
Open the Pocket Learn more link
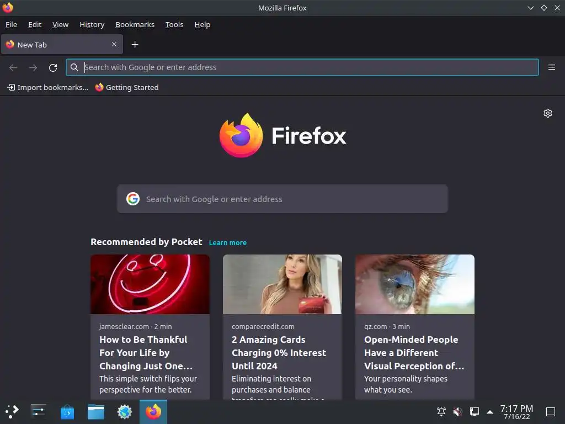(x=228, y=243)
